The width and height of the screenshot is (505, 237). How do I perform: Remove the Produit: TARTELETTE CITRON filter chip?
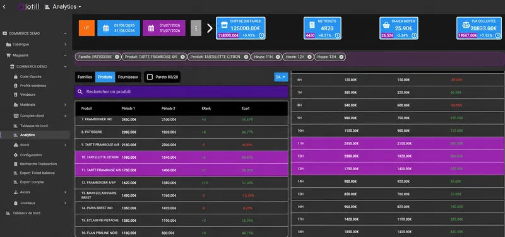pyautogui.click(x=246, y=57)
